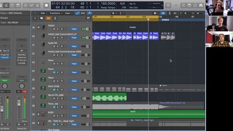Toggle the Catch playhead button

point(90,13)
